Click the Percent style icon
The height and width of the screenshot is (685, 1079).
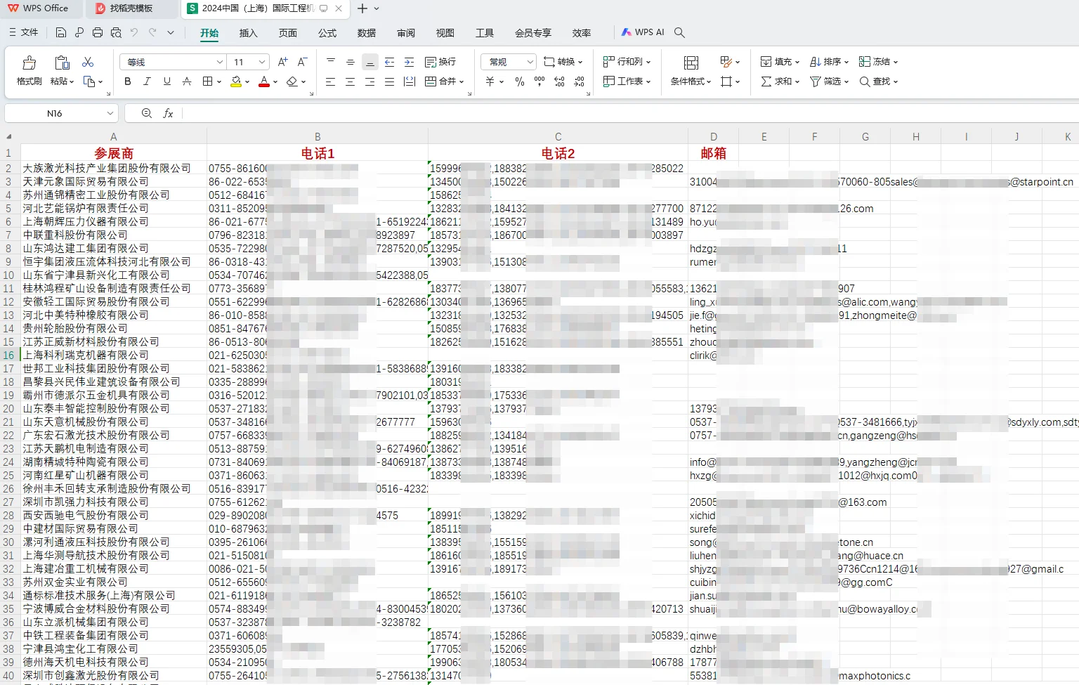(520, 81)
